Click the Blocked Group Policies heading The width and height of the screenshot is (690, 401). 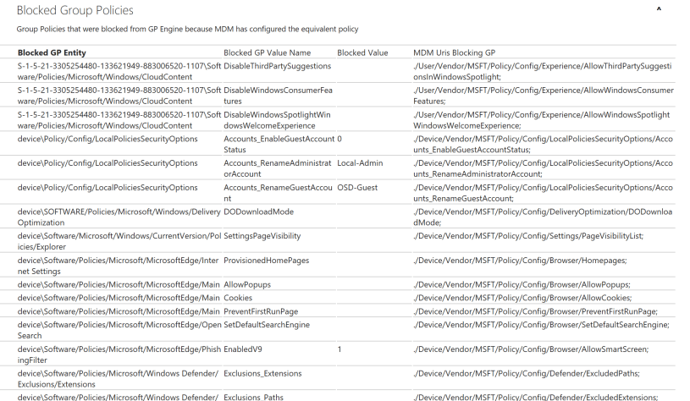pos(75,10)
